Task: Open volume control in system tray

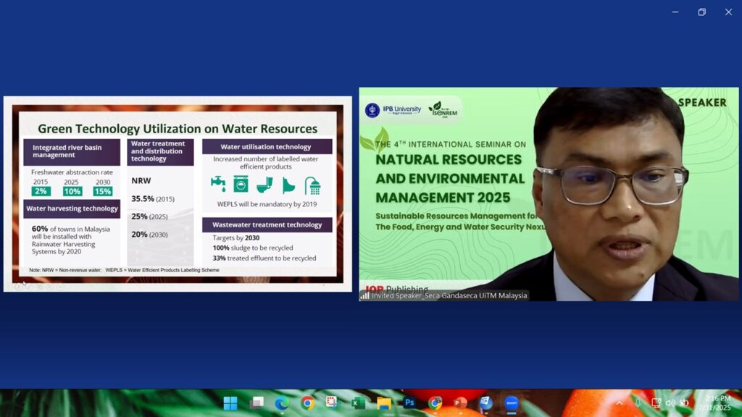Action: coord(670,403)
